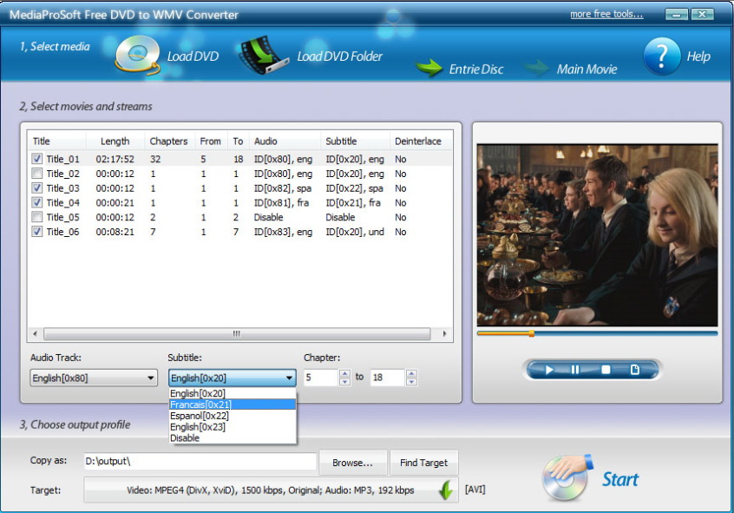Select Francais[0x21] subtitle option
734x513 pixels.
coord(233,404)
